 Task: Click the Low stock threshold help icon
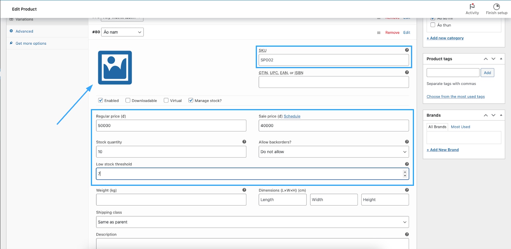tap(407, 164)
